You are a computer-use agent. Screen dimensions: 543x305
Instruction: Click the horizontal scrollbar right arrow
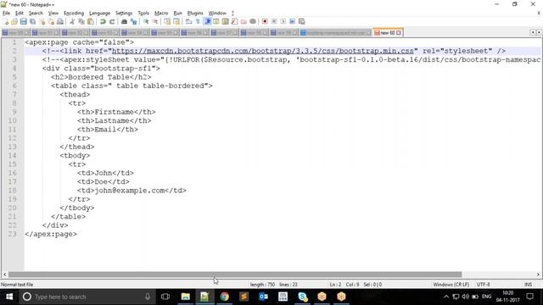tap(538, 274)
